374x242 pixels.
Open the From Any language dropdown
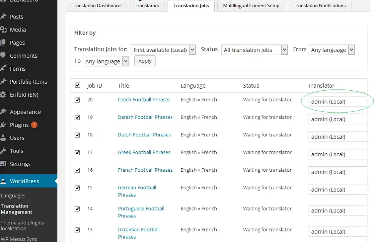click(x=332, y=50)
